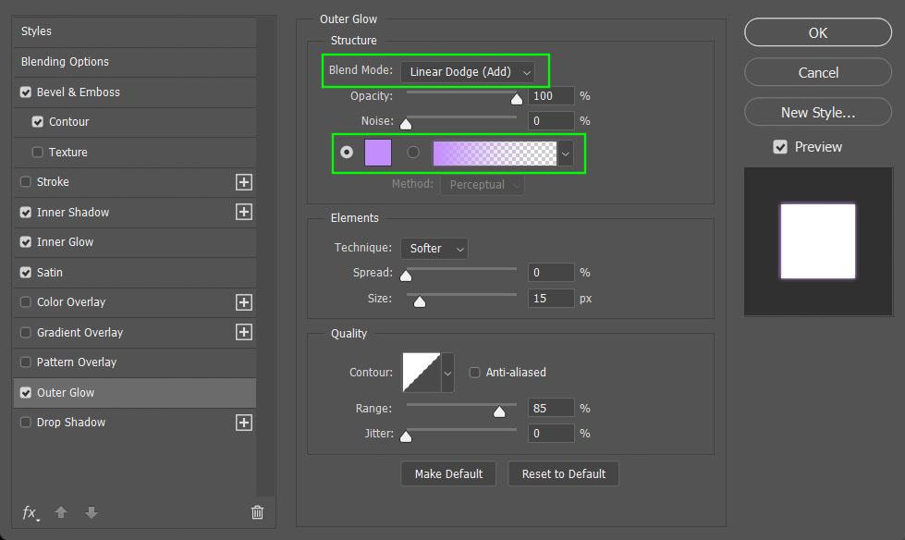Screen dimensions: 905x540
Task: Enable the Texture checkbox
Action: point(38,152)
